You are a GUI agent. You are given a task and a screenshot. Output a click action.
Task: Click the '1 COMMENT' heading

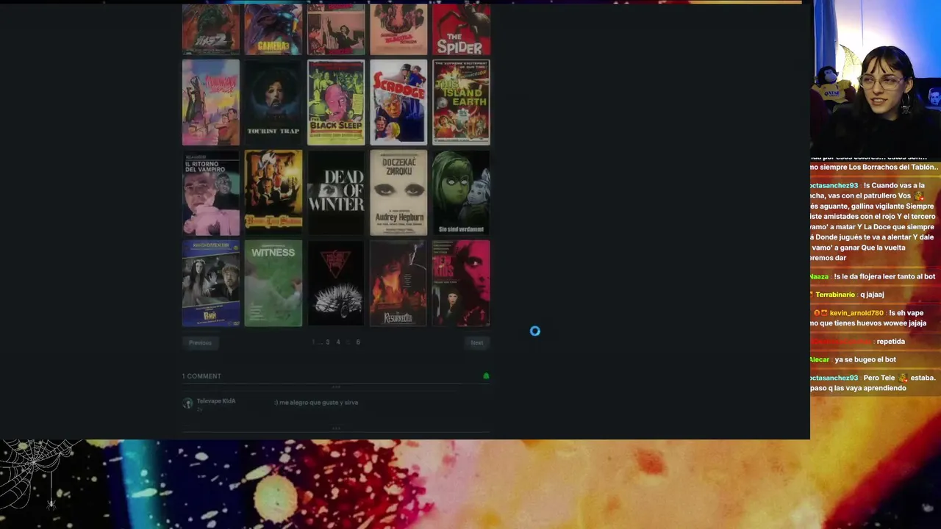pos(201,376)
